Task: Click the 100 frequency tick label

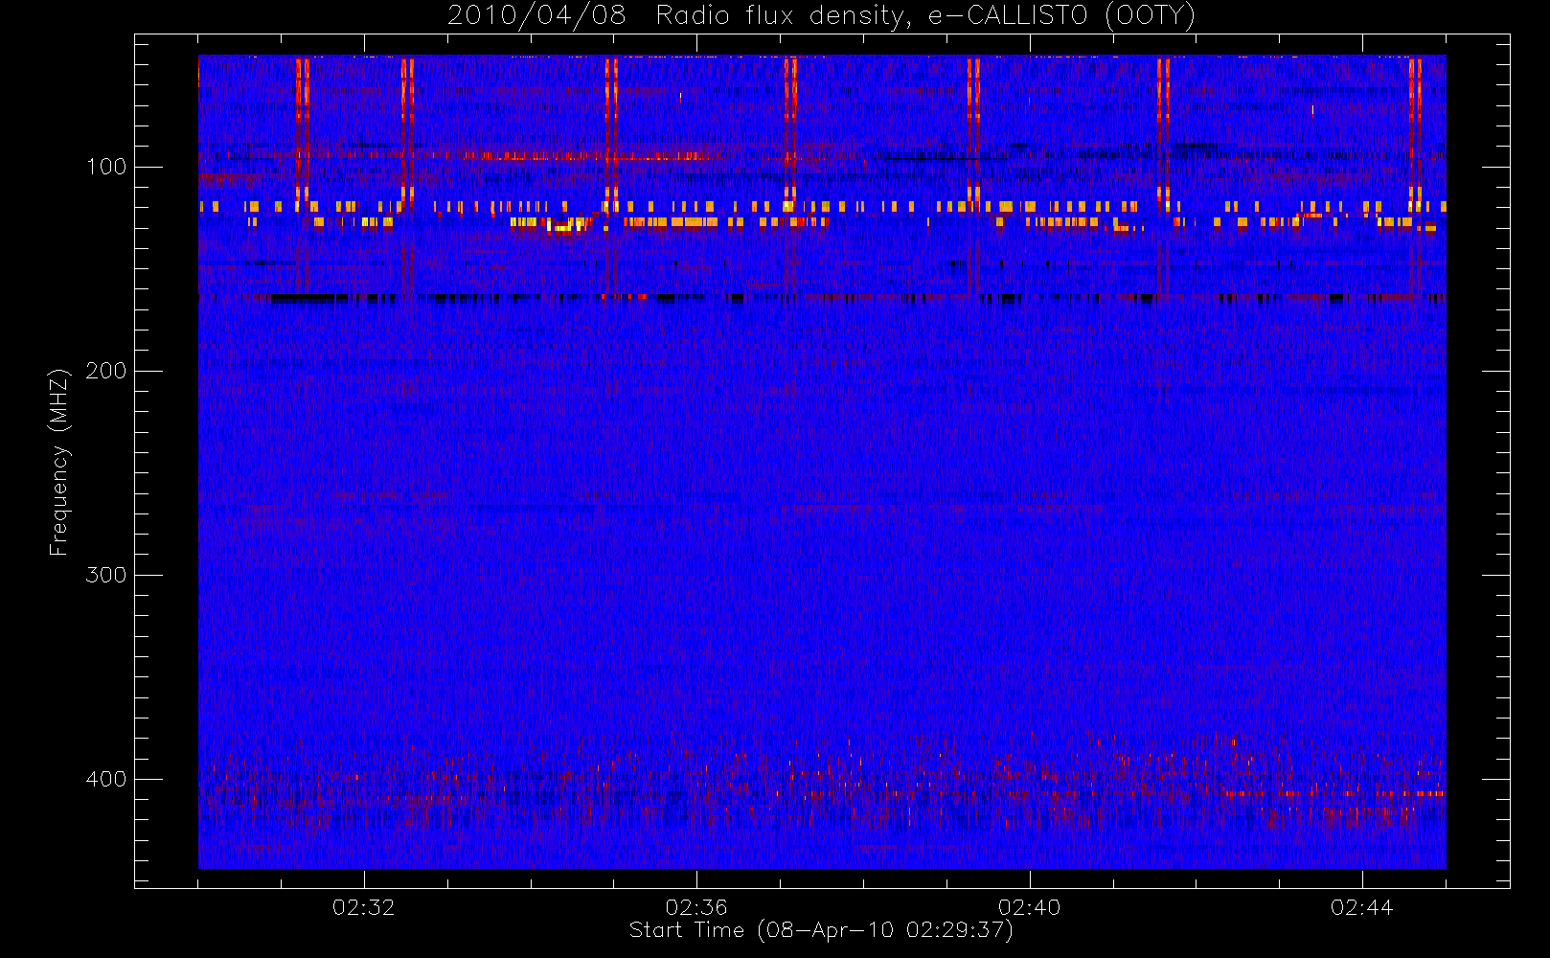Action: click(x=105, y=168)
